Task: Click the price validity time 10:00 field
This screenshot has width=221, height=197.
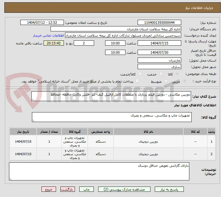Action: pos(115,52)
